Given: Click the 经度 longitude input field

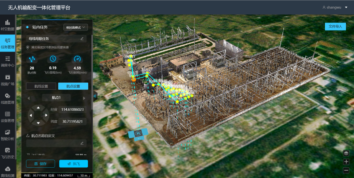Looking at the screenshot, I should click(73, 109).
